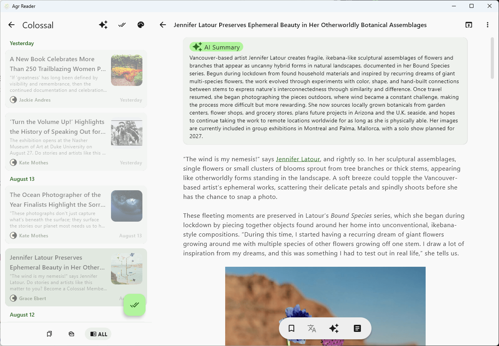Click the Colossal icon beside Grace Ebert

click(13, 298)
